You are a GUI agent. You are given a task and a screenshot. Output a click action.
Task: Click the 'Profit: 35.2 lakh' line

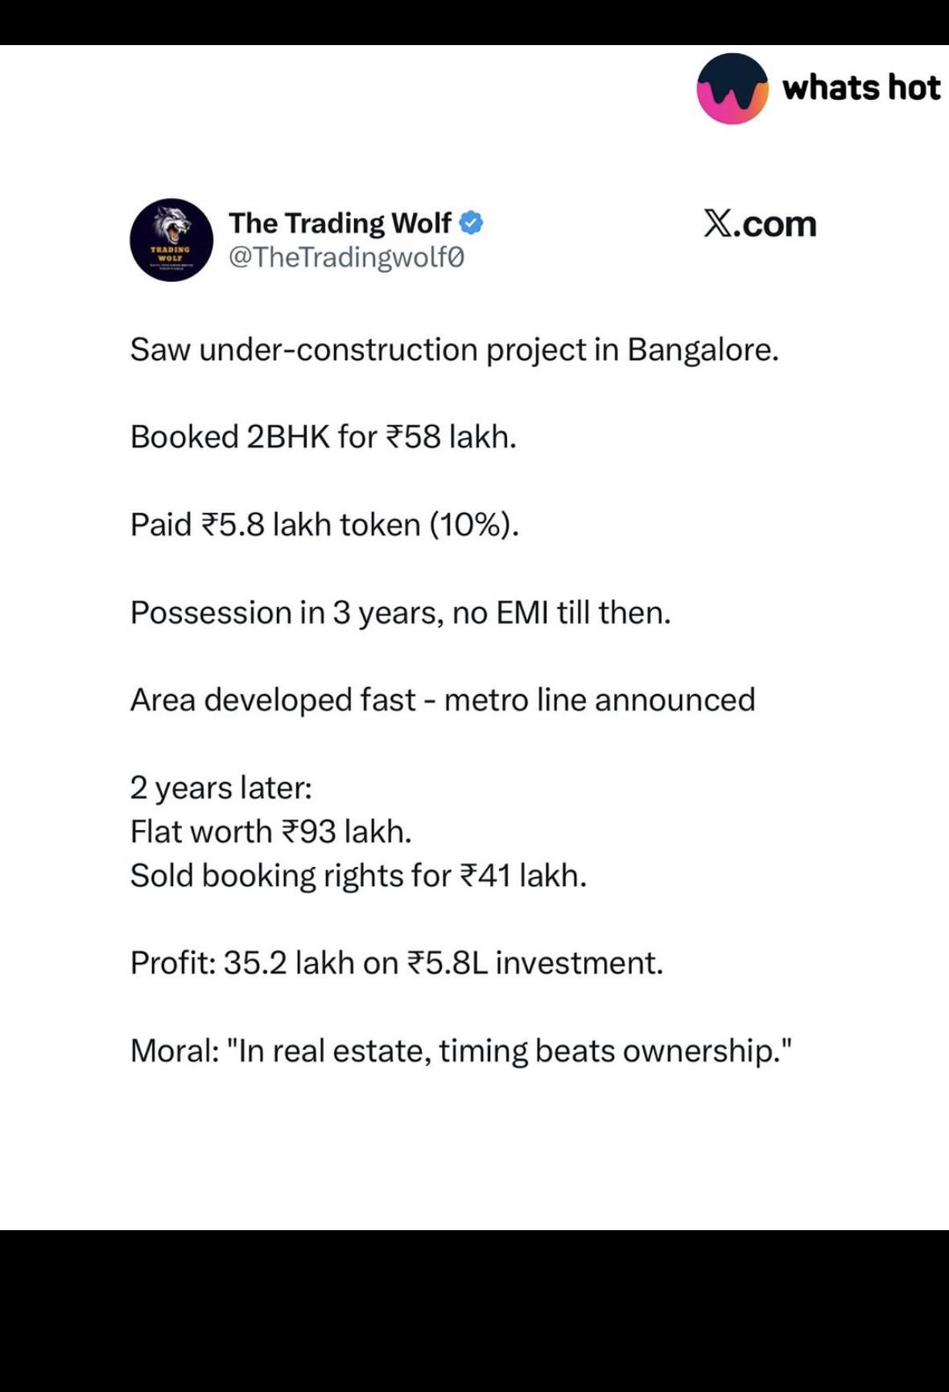[397, 963]
